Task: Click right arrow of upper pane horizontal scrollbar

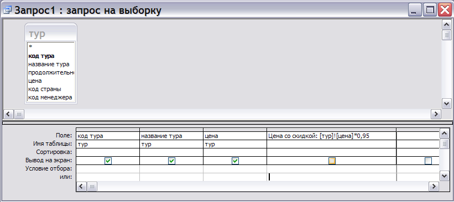Action: pyautogui.click(x=436, y=114)
